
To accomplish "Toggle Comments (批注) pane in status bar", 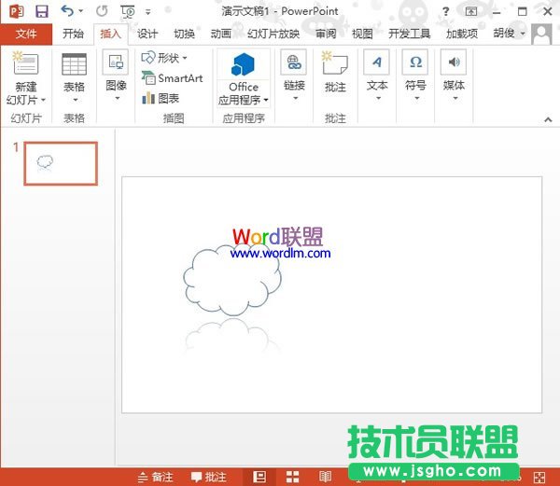I will pos(208,477).
